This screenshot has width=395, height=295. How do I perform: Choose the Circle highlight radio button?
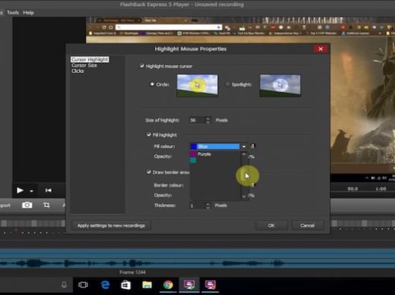click(152, 84)
